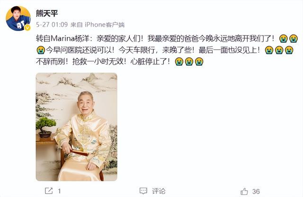The width and height of the screenshot is (303, 197).
Task: Click the yellow verified badge on avatar
Action: [x=27, y=28]
